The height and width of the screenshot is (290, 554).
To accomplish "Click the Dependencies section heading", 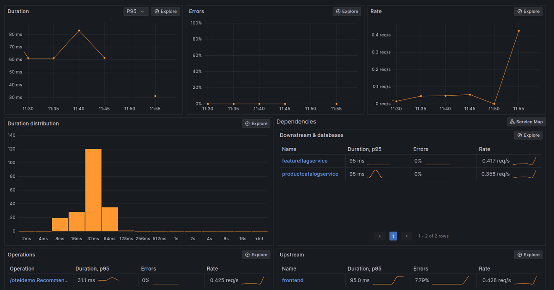I will 296,122.
